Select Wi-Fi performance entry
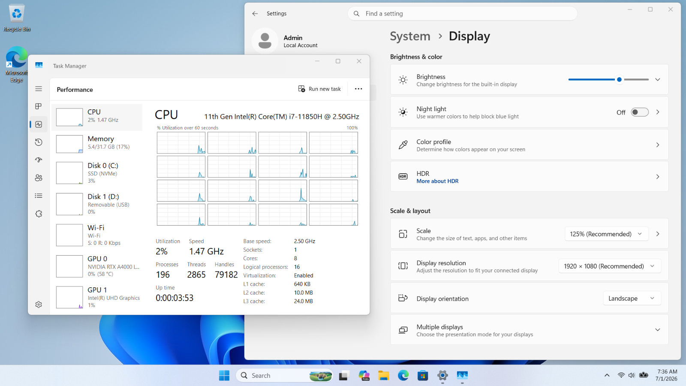This screenshot has height=386, width=686. tap(97, 235)
